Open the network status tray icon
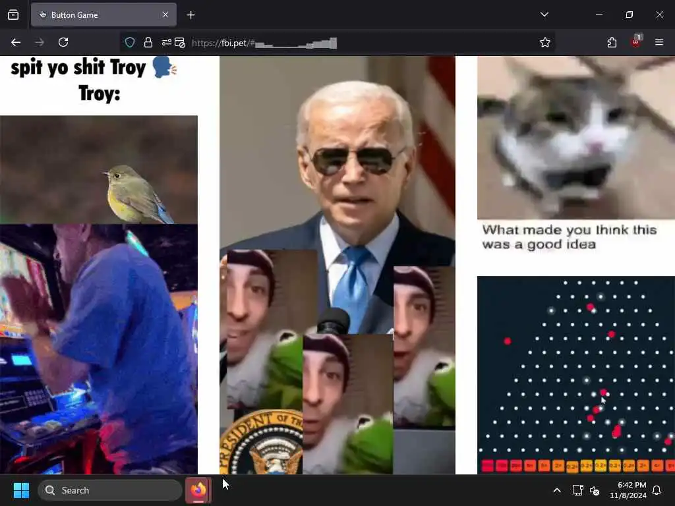The image size is (675, 506). click(x=577, y=490)
